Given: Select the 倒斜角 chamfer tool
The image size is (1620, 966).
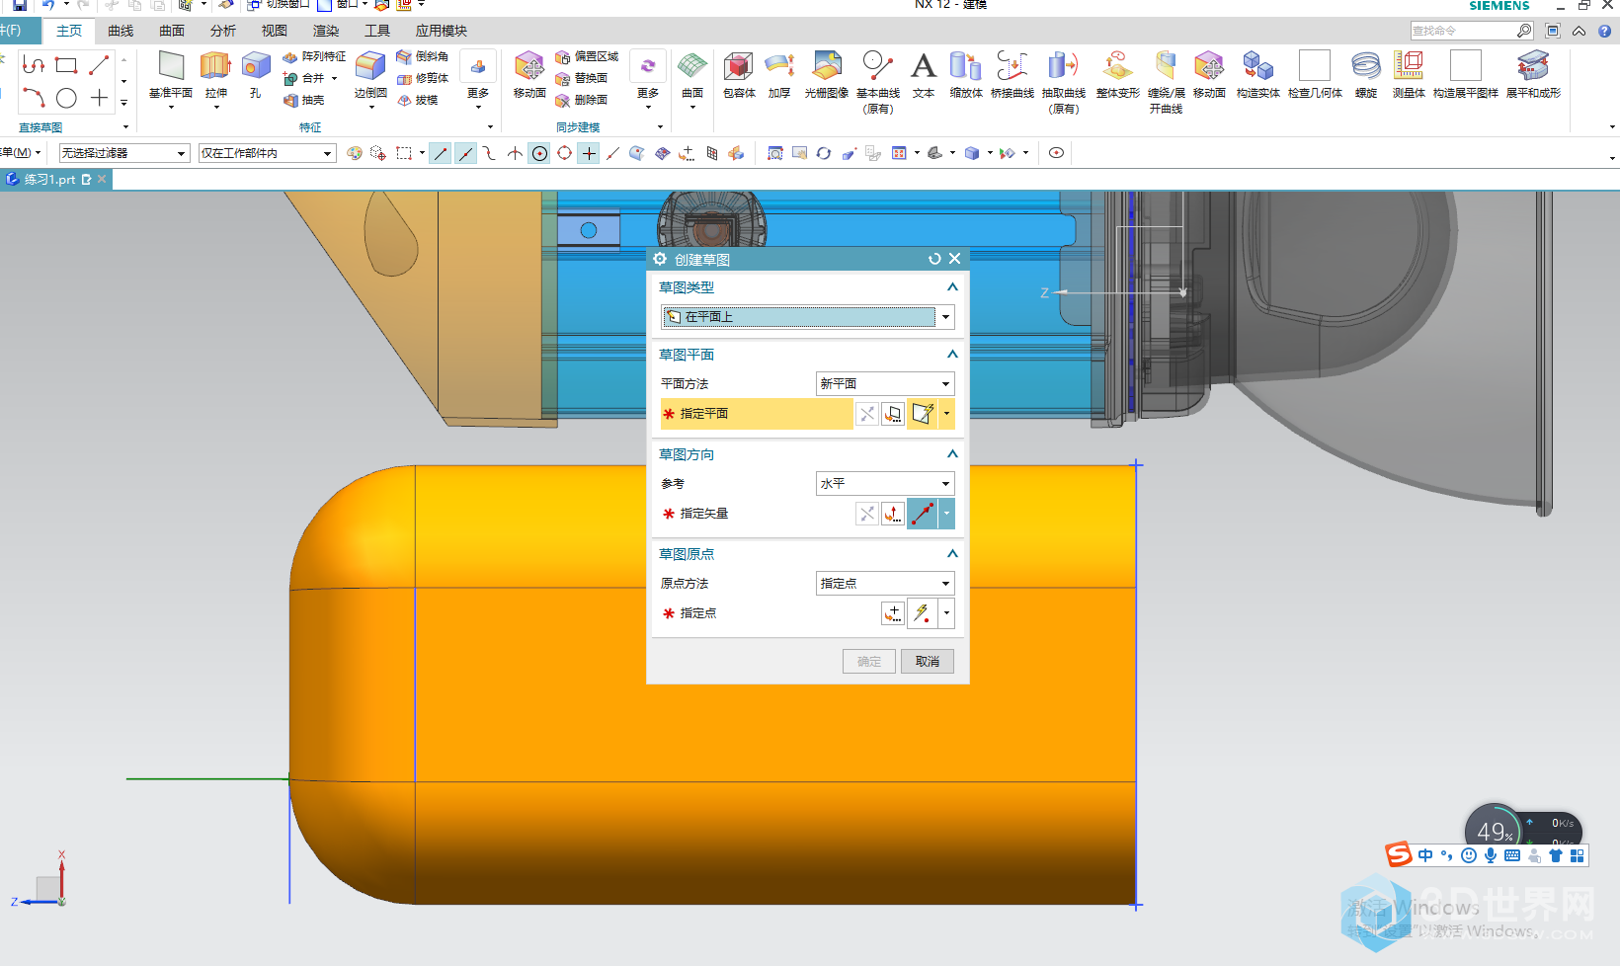Looking at the screenshot, I should [422, 56].
